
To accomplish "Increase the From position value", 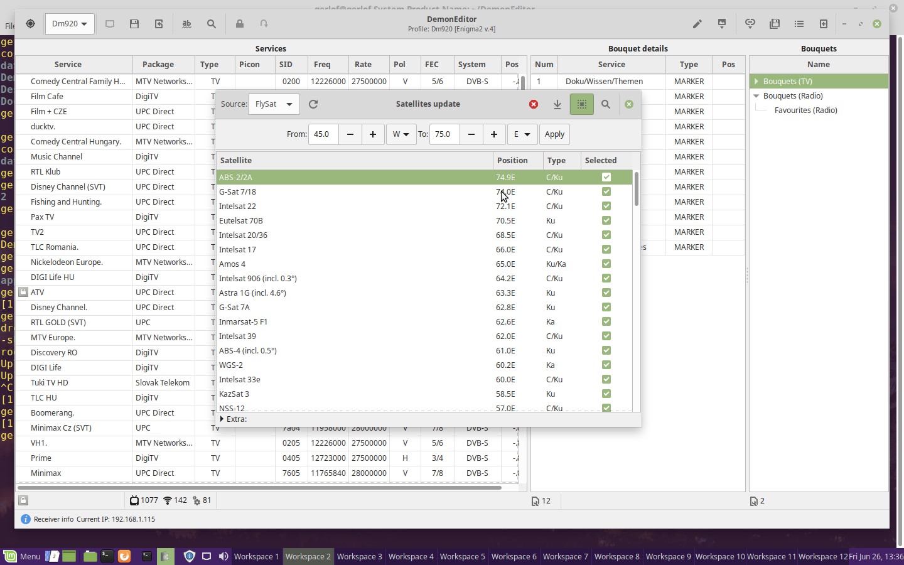I will tap(373, 134).
